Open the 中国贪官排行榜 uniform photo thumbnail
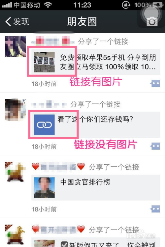The width and height of the screenshot is (165, 247). [x=44, y=187]
